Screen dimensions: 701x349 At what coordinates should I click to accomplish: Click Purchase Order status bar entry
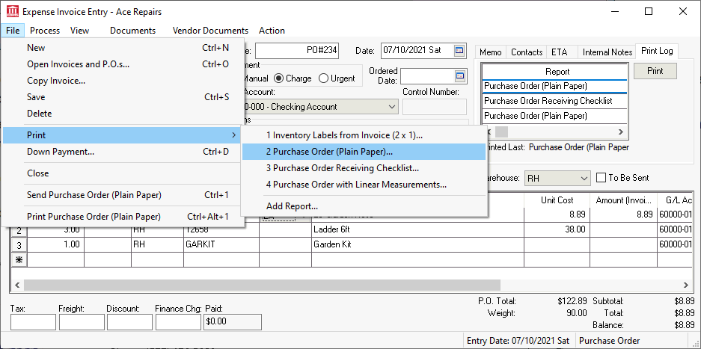click(609, 341)
